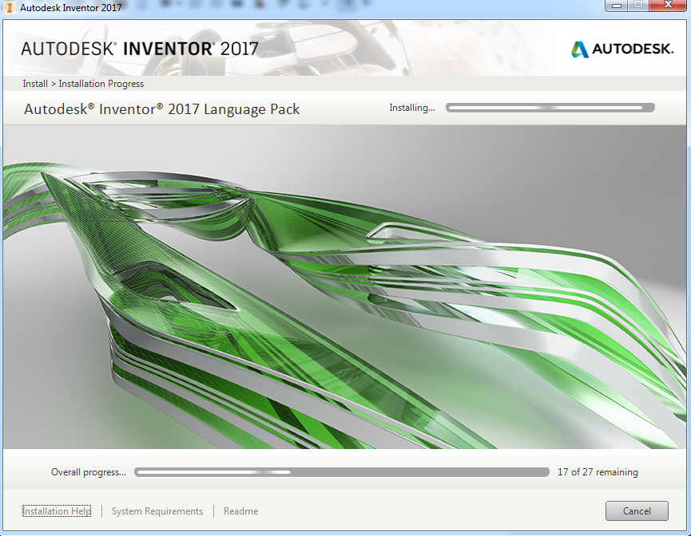
Task: Close the Autodesk Inventor 2017 installer window
Action: (x=669, y=6)
